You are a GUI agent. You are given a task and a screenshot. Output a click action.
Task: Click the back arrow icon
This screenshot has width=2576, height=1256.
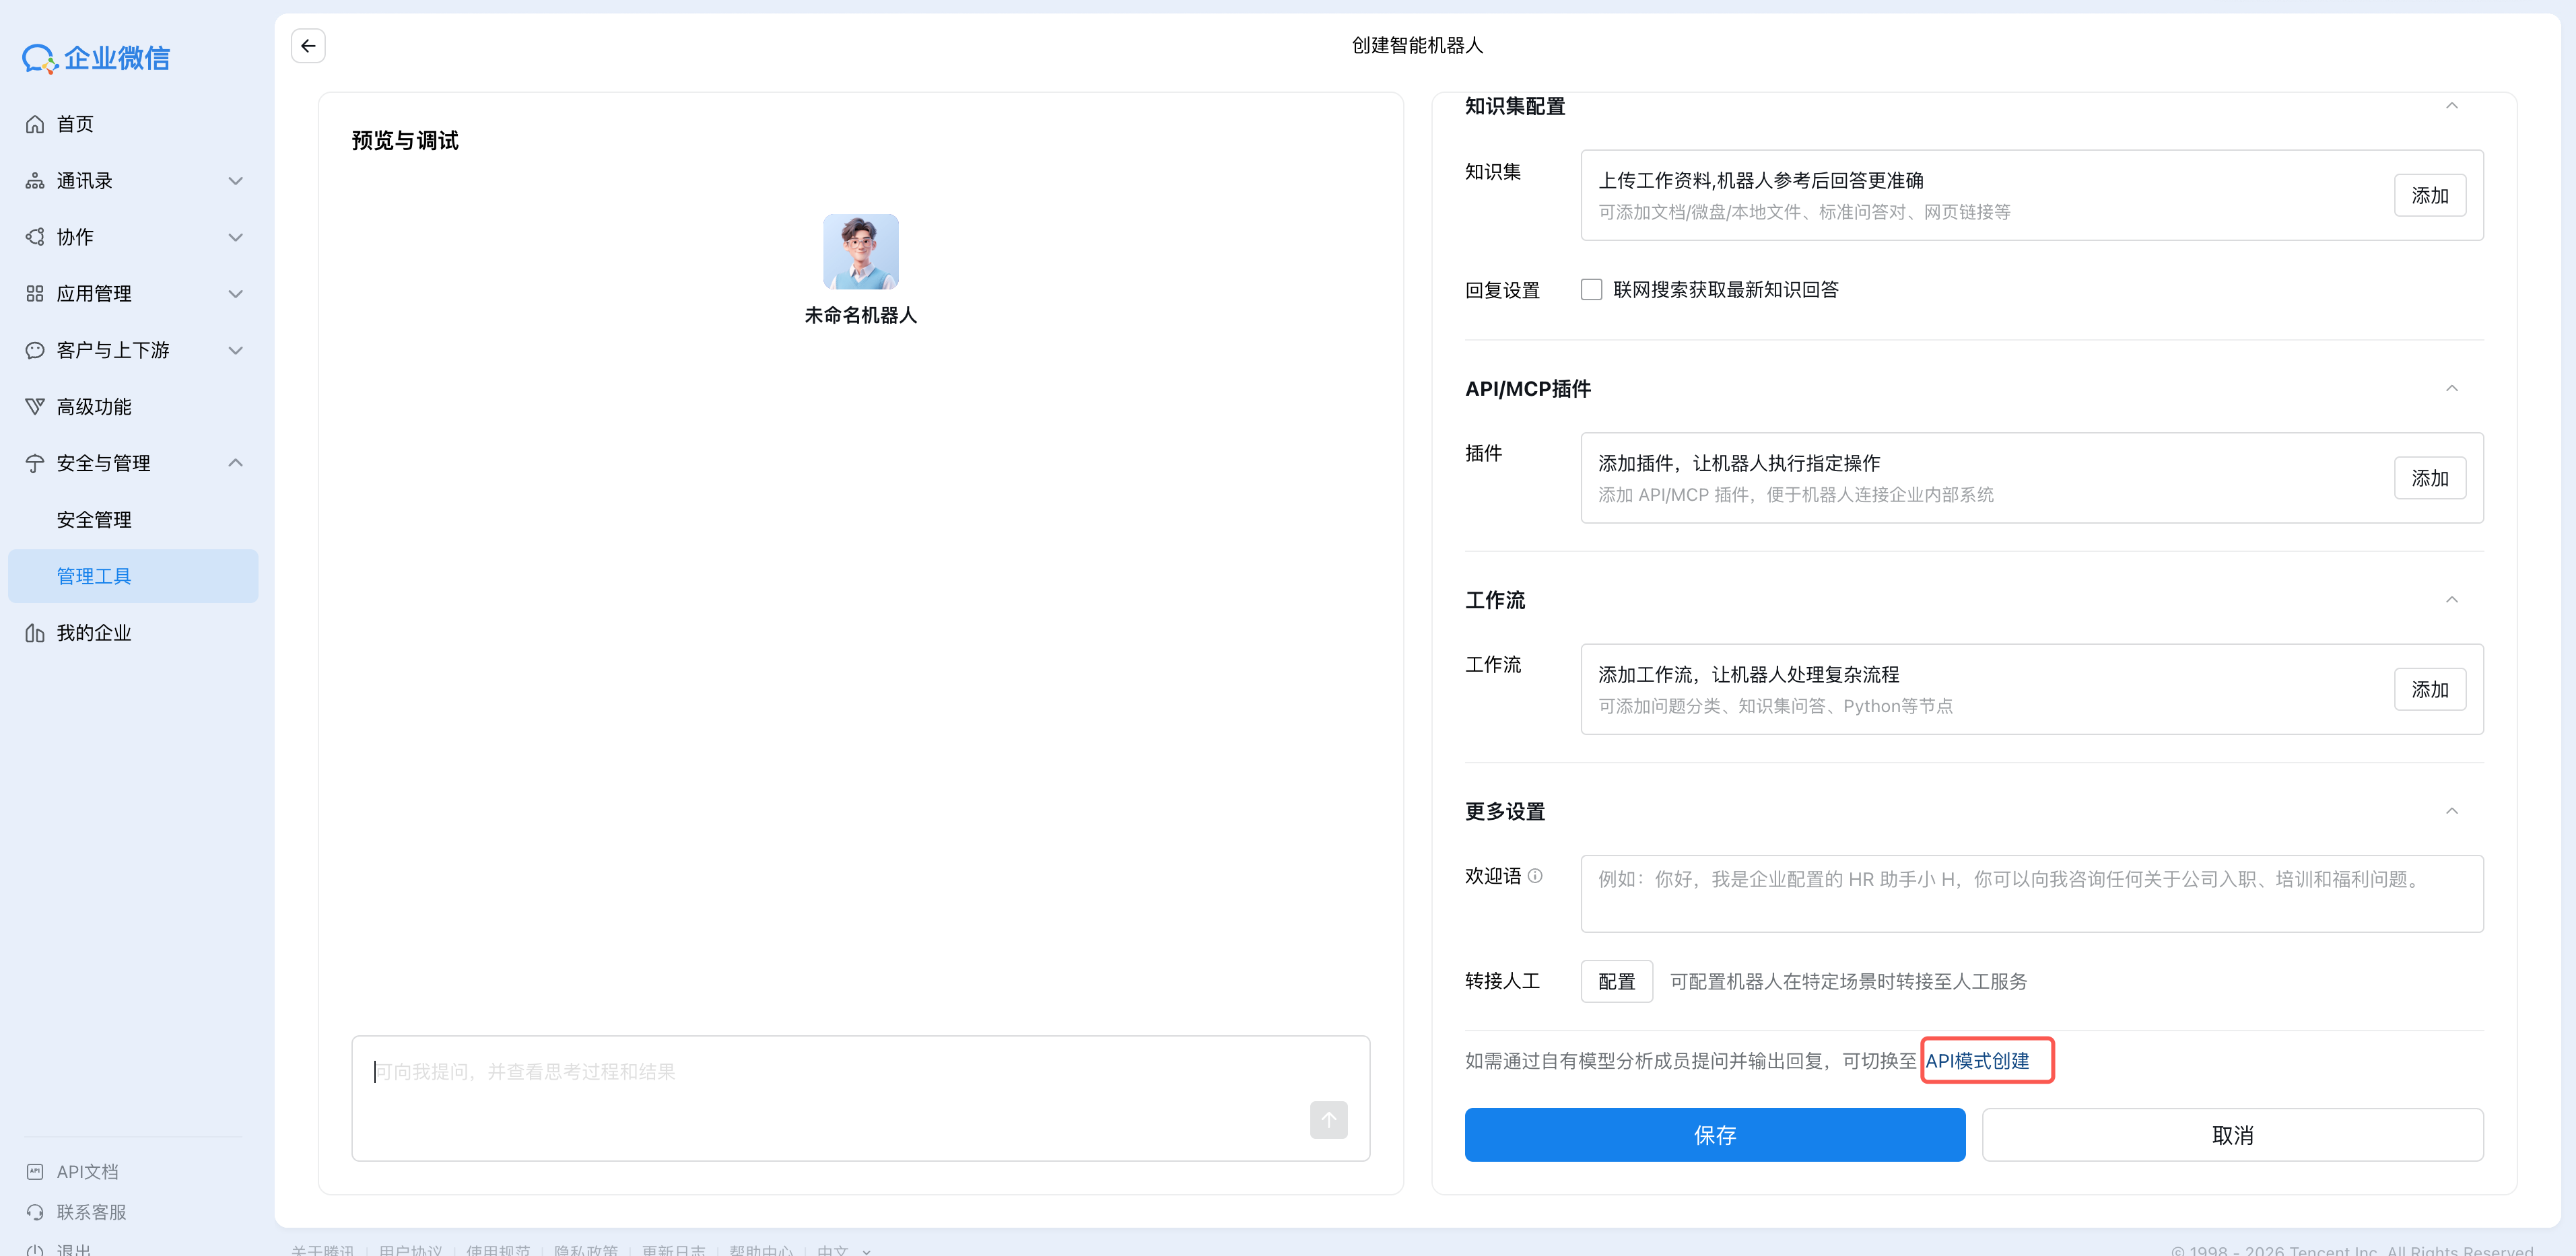coord(308,46)
